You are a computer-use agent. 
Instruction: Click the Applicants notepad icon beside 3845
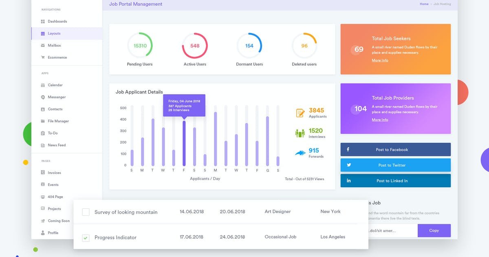point(300,113)
